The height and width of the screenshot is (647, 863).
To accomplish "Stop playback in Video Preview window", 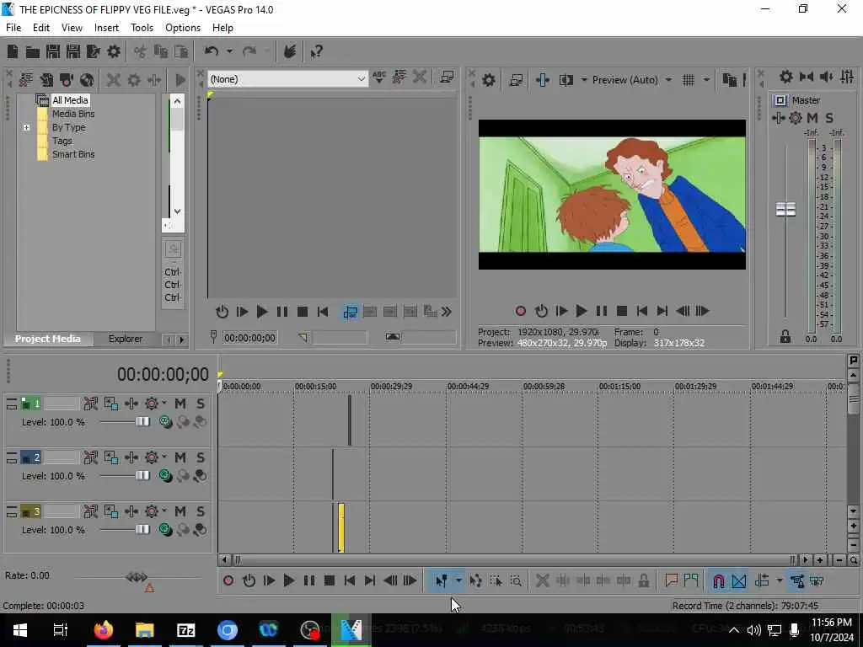I will [622, 312].
